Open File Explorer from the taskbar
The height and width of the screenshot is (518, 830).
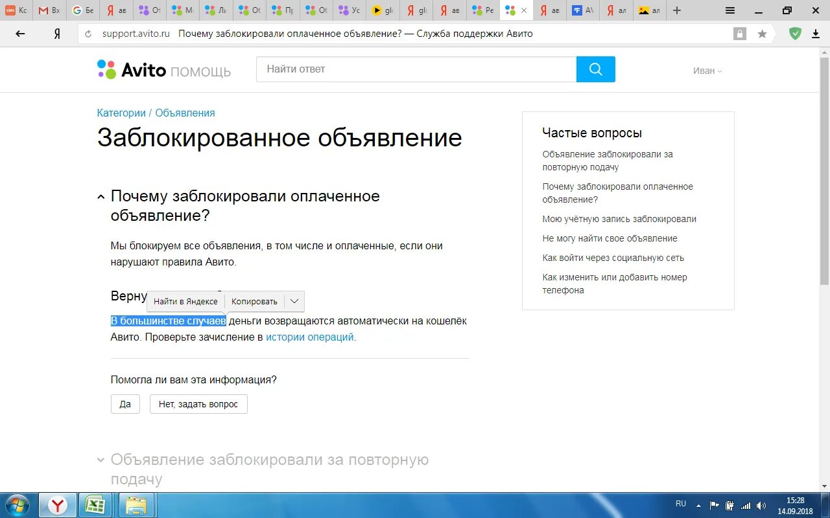[x=136, y=505]
